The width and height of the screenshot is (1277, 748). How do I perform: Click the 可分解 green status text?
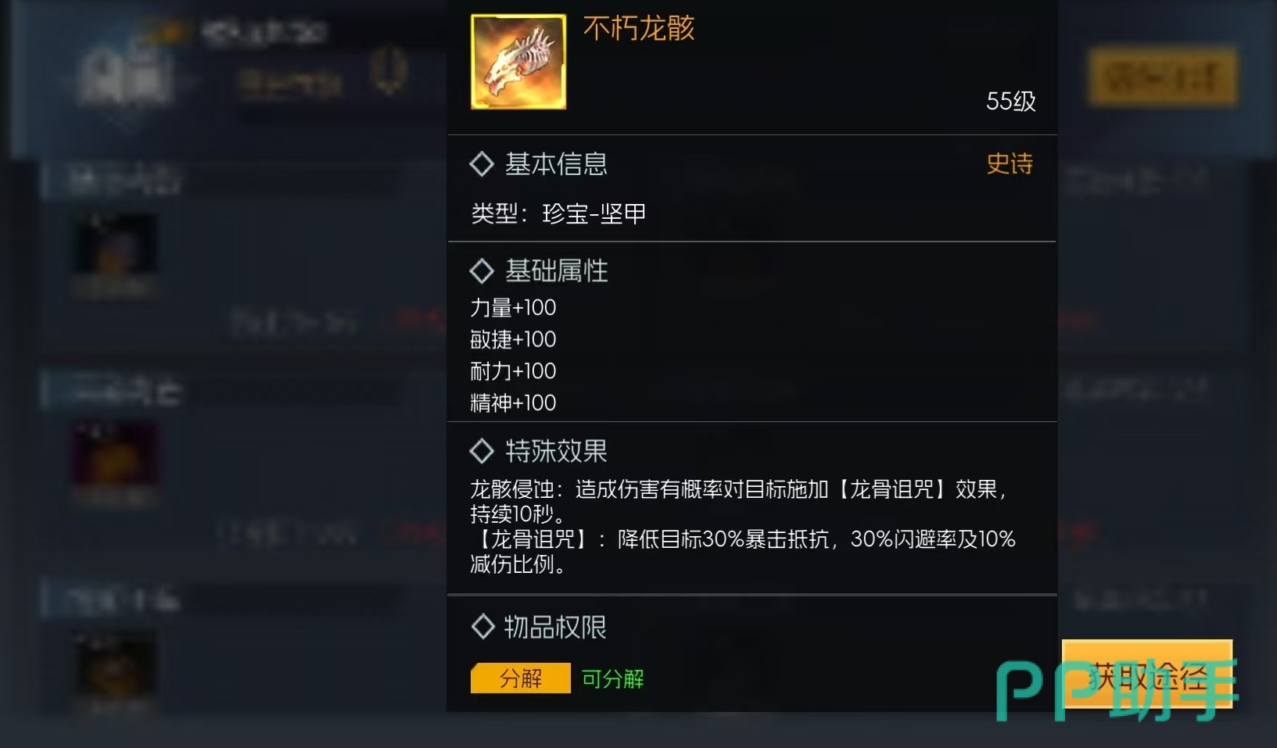click(613, 678)
